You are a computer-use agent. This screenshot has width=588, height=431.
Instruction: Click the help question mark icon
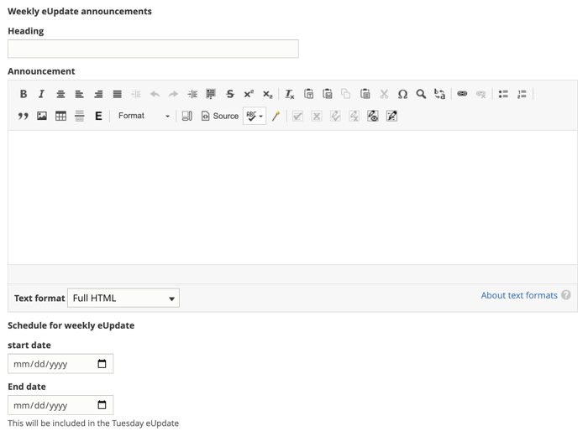point(566,295)
